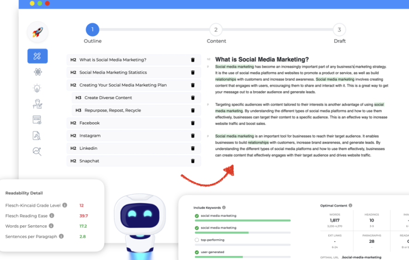Image resolution: width=409 pixels, height=260 pixels.
Task: Toggle the first 'social media marketing' keyword check
Action: (197, 216)
